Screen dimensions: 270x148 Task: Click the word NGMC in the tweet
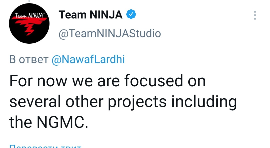click(60, 122)
